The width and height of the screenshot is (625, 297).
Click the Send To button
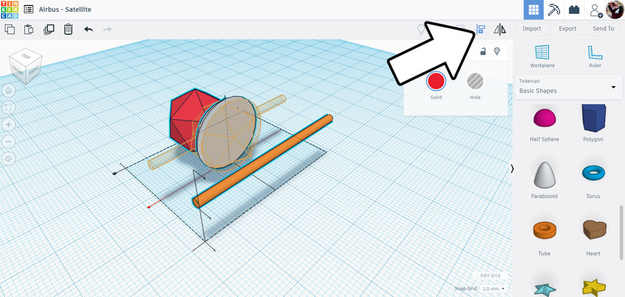[603, 29]
